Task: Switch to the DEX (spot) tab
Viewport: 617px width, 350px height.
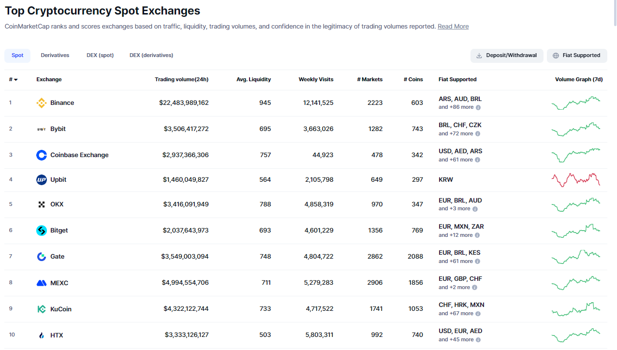Action: point(100,56)
